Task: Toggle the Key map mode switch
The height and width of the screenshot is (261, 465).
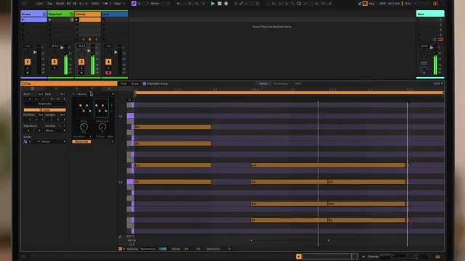Action: point(371,4)
